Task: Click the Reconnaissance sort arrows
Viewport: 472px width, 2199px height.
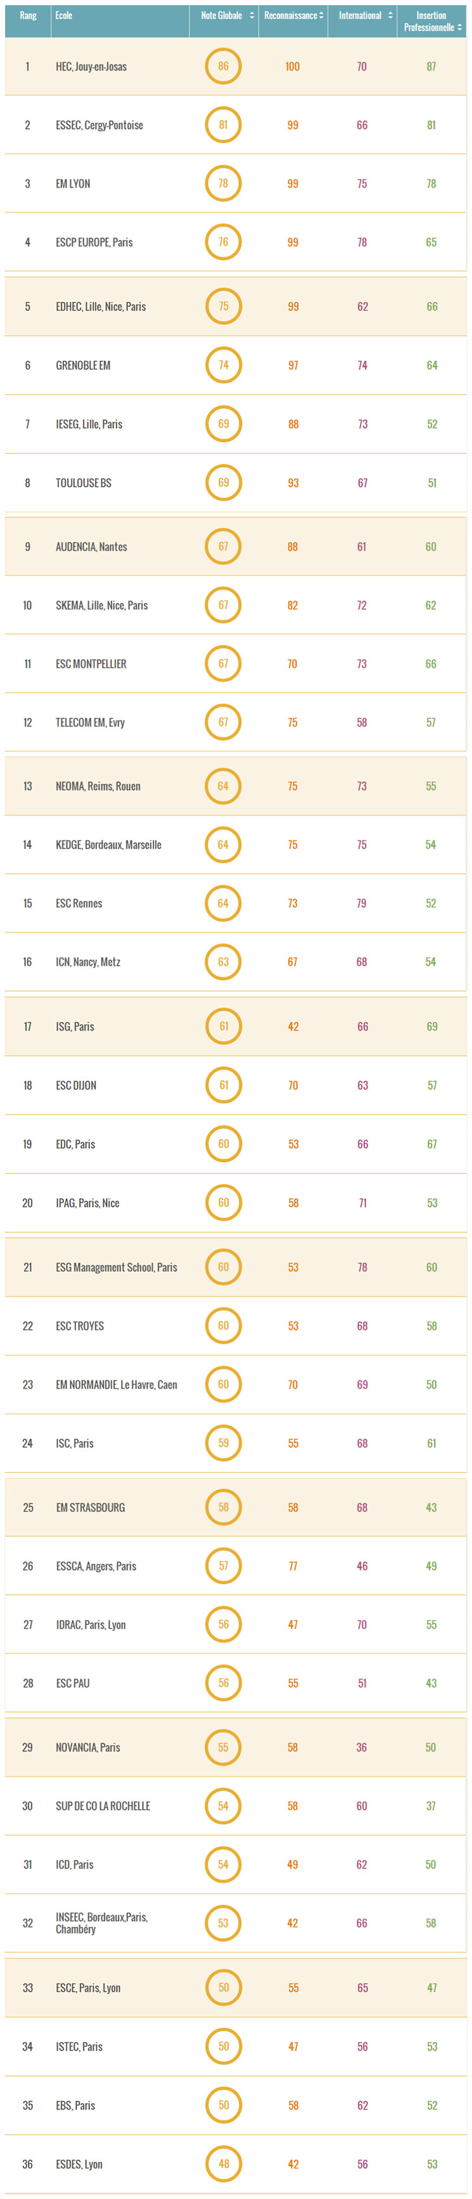Action: (x=321, y=15)
